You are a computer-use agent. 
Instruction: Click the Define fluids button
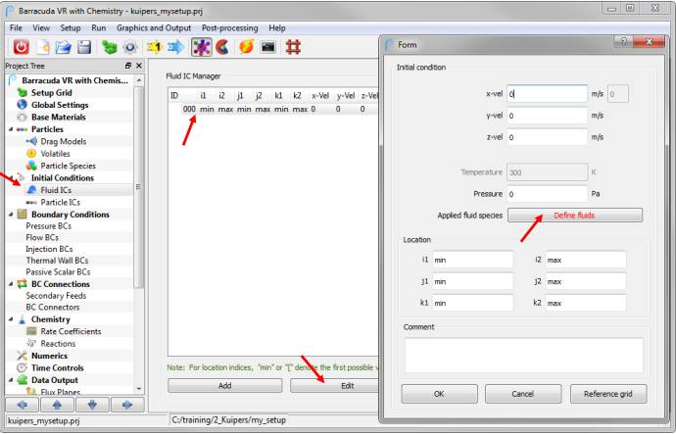pyautogui.click(x=574, y=215)
